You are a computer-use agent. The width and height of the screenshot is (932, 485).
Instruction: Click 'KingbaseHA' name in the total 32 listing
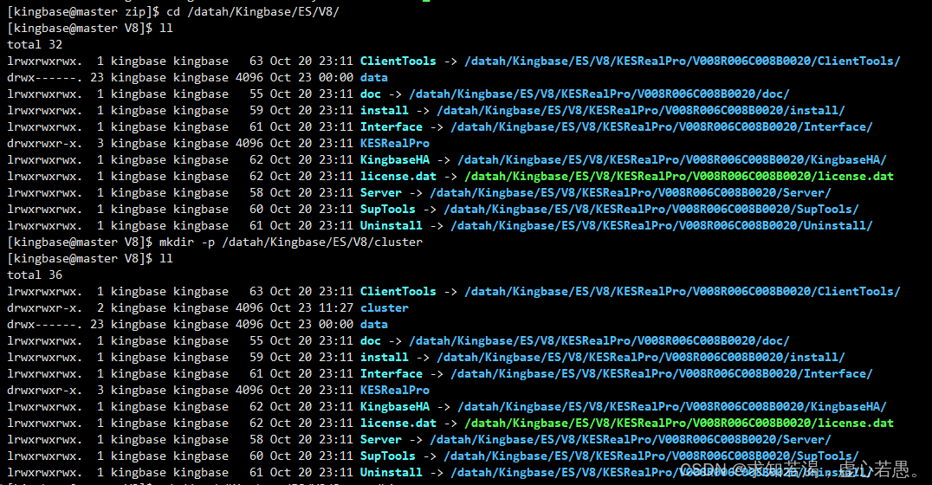click(x=395, y=160)
